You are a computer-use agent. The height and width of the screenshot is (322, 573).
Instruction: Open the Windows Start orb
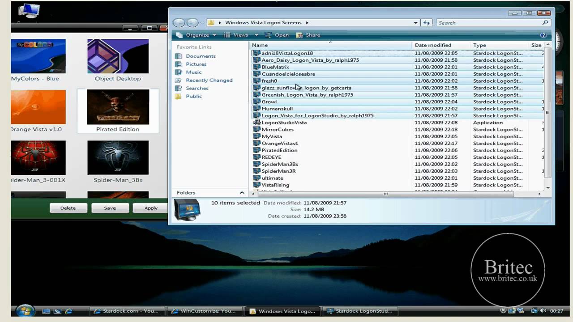(25, 311)
